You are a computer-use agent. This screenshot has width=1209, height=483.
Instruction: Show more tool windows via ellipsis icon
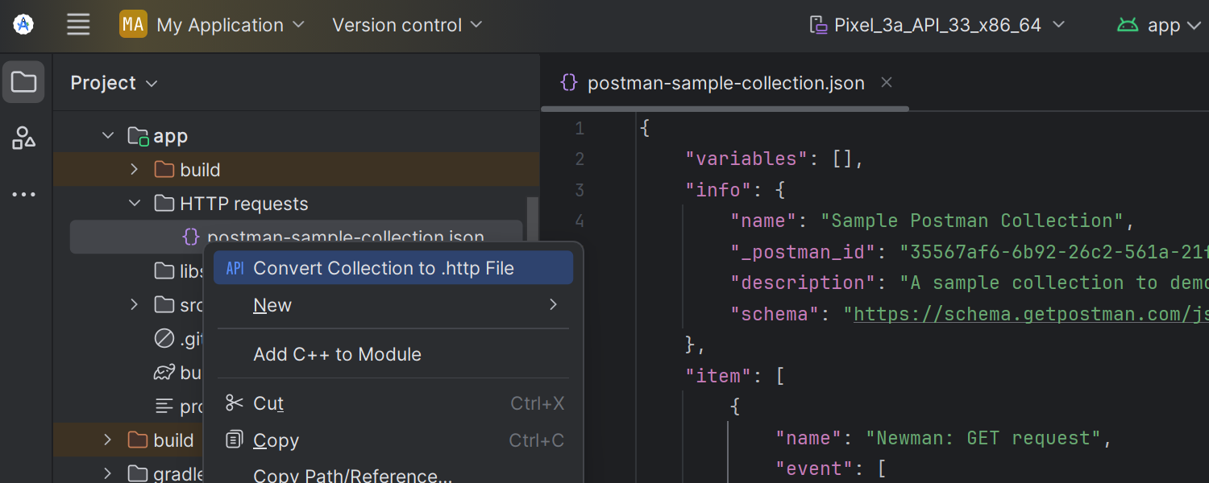tap(23, 194)
